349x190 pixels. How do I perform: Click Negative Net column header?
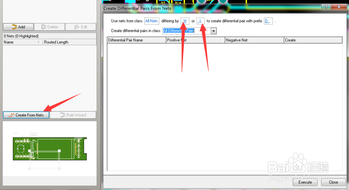254,40
